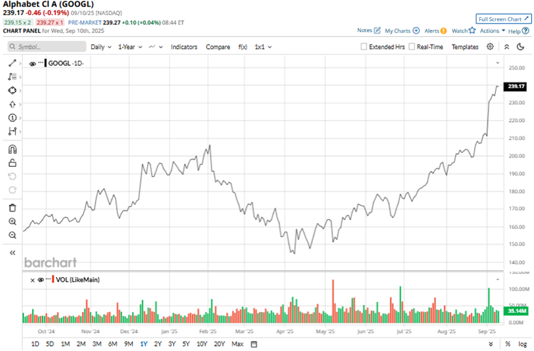Select the 1D range

coord(35,344)
